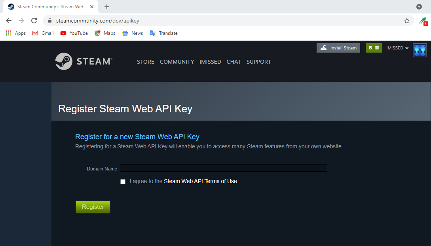Open the News bookmark

click(x=133, y=33)
